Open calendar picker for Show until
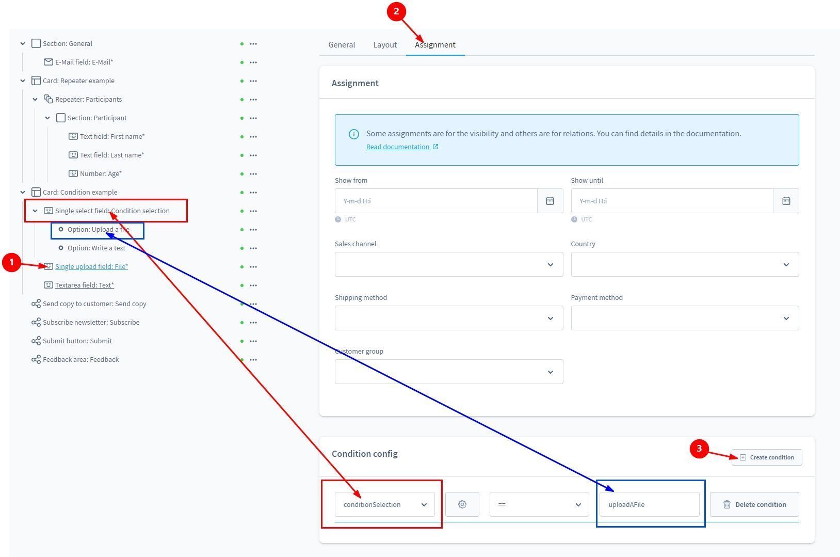 [786, 201]
